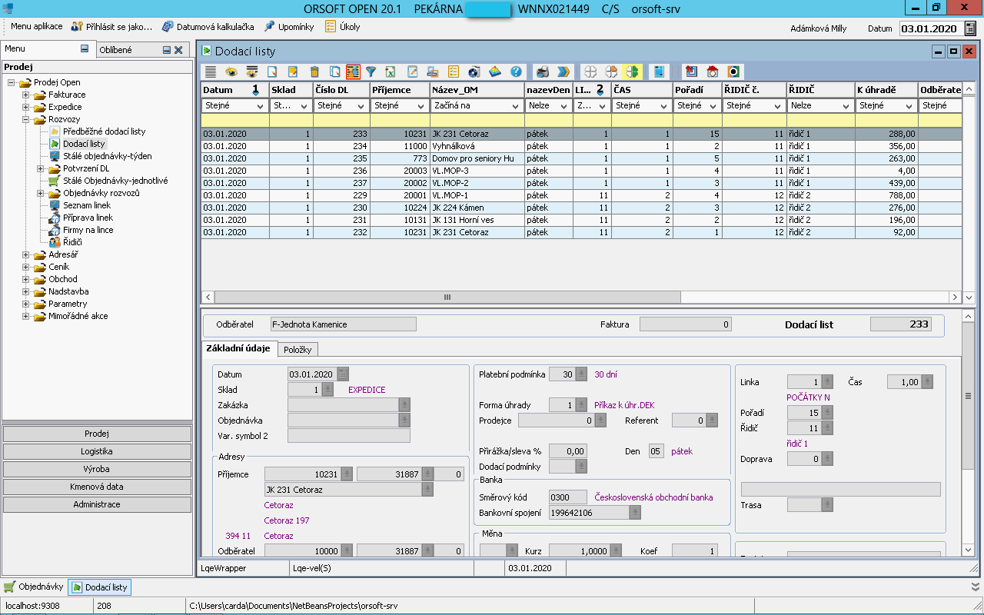Click the trash can delete icon
This screenshot has width=984, height=615.
pyautogui.click(x=314, y=71)
